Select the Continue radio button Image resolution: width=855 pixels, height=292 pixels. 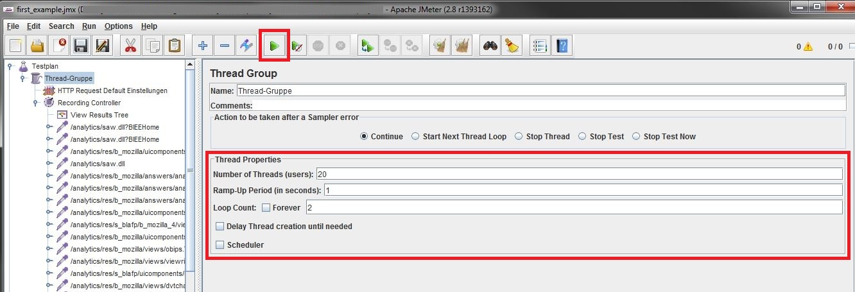[364, 136]
